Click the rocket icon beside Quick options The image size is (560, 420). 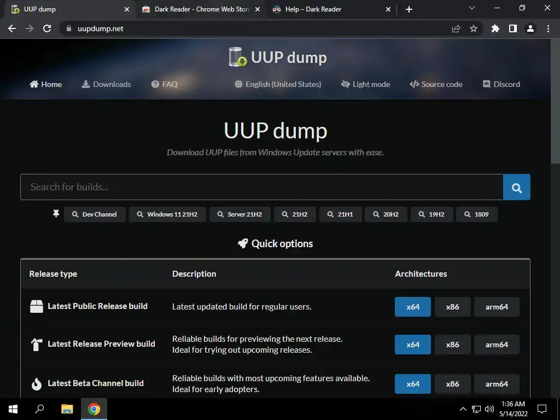tap(243, 243)
